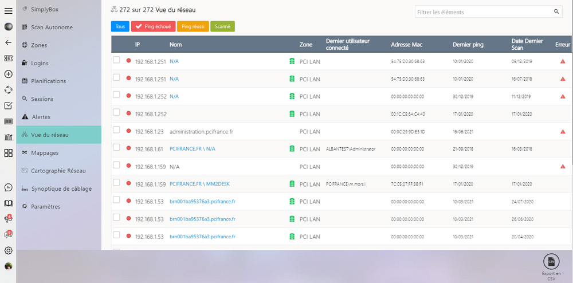The image size is (573, 283).
Task: Click the warning triangle on the administration.pcifrance.fr row
Action: coord(563,131)
